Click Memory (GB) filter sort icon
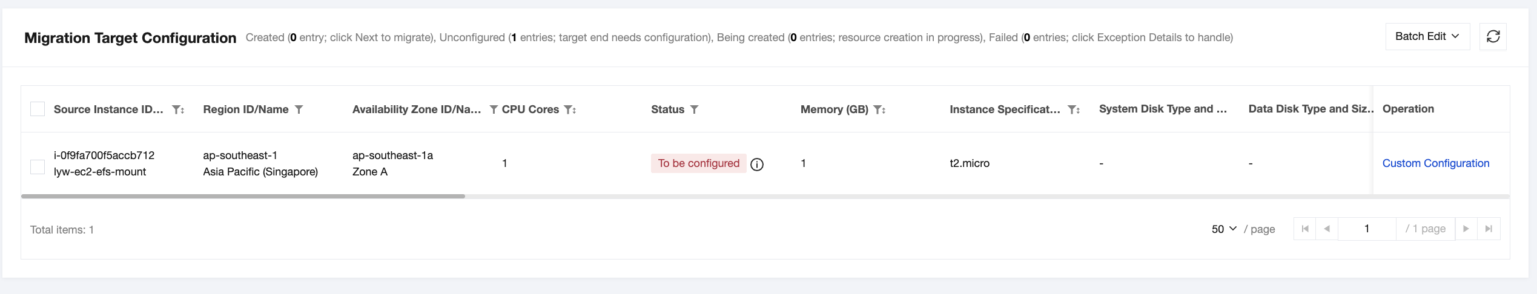The height and width of the screenshot is (294, 1537). (879, 109)
